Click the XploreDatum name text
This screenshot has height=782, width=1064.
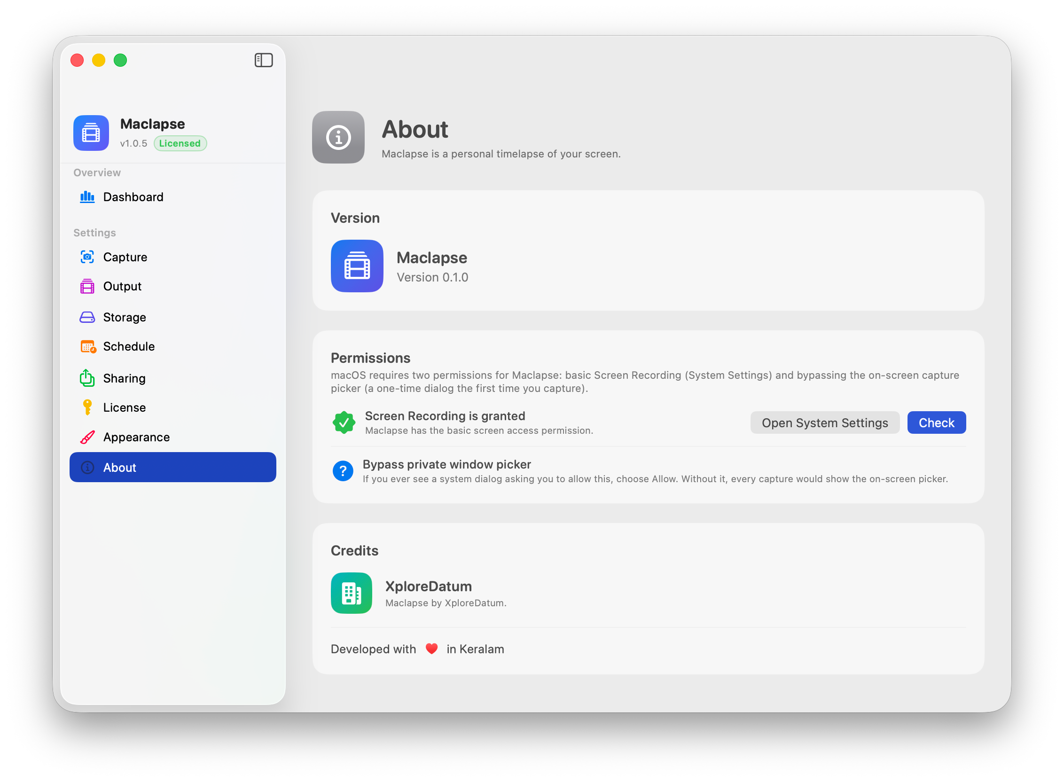(x=428, y=586)
